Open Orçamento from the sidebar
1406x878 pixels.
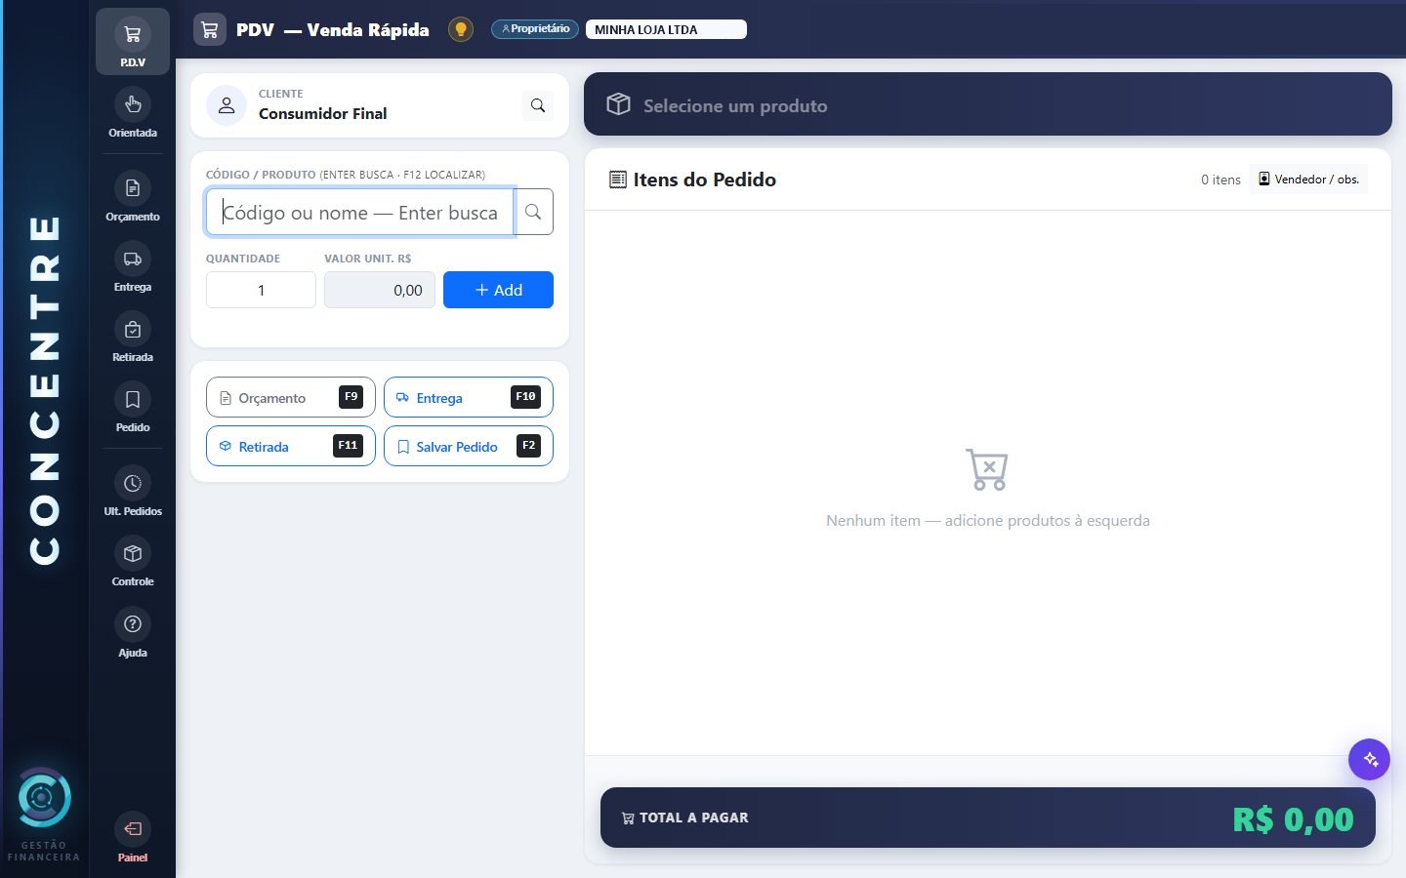click(x=133, y=198)
